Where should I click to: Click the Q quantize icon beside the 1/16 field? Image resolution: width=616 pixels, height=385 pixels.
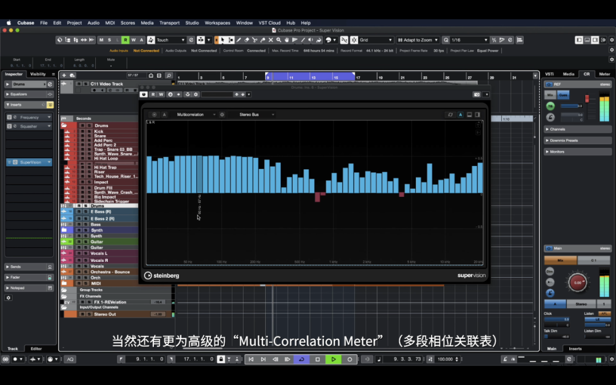pos(446,40)
